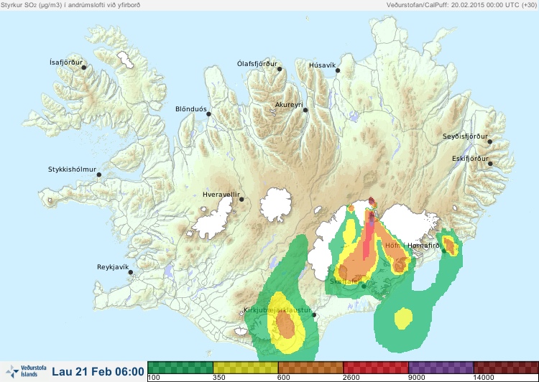
Task: Select the dark red 14000 legend swatch
Action: 506,368
